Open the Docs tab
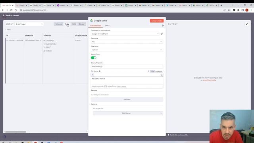This screenshot has height=143, width=254. coord(107,25)
